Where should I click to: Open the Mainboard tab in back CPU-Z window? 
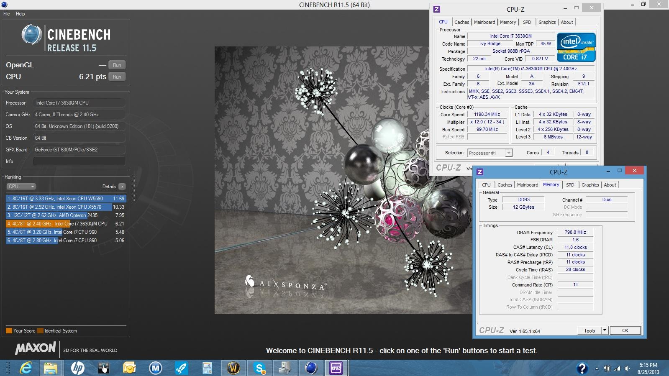tap(484, 22)
